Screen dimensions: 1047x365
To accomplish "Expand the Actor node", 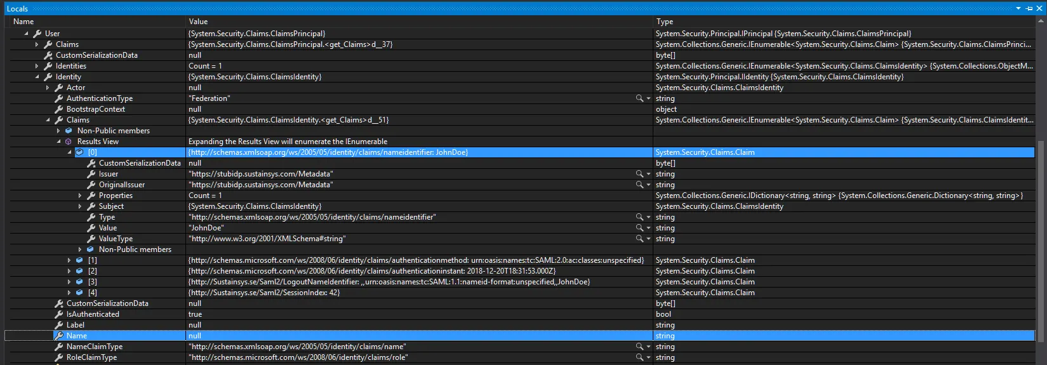I will (x=48, y=88).
